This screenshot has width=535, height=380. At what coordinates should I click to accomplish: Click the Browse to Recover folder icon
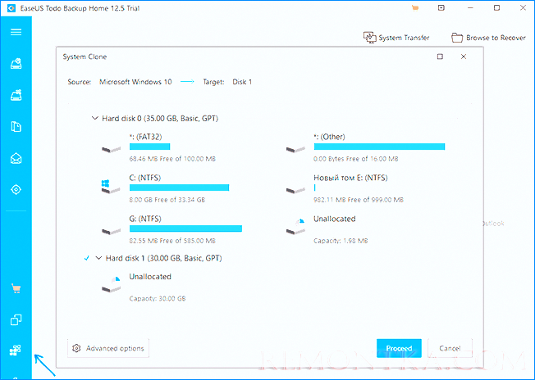457,38
